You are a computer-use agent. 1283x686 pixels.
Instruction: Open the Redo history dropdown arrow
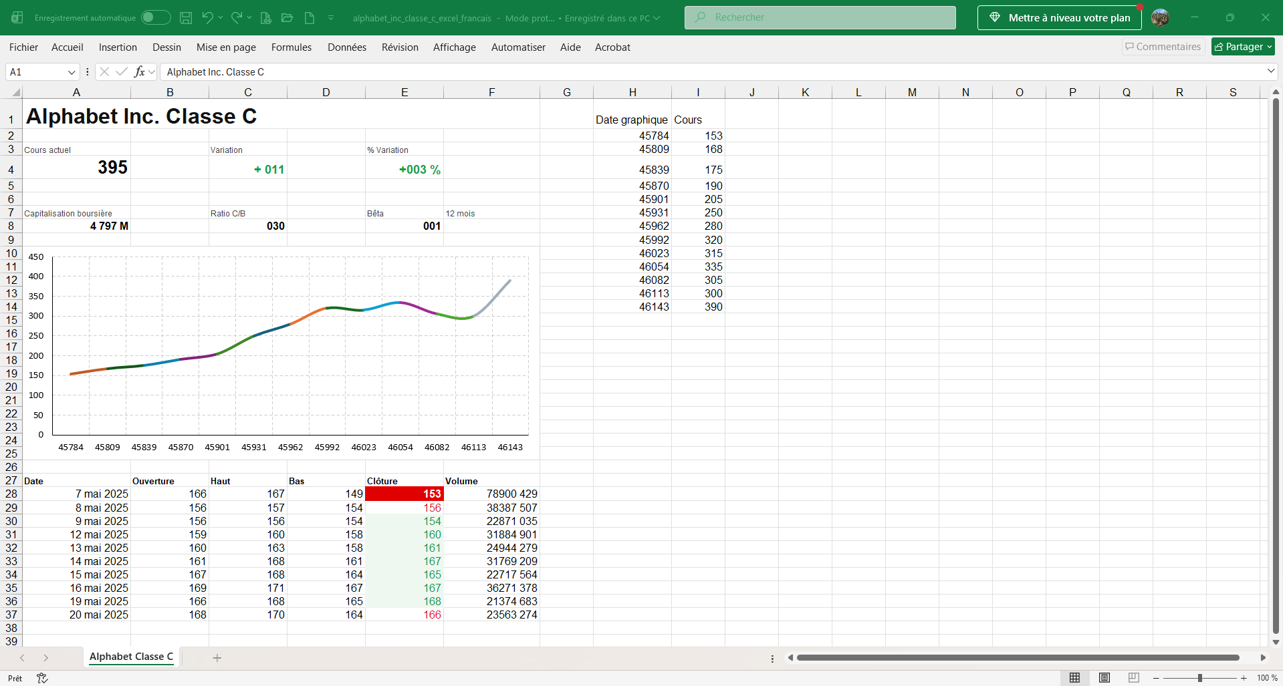click(249, 17)
